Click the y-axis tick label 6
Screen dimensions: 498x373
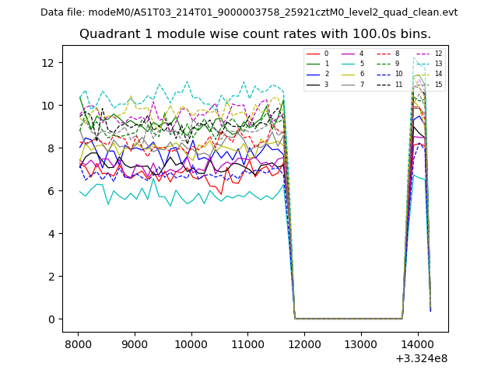(x=51, y=191)
